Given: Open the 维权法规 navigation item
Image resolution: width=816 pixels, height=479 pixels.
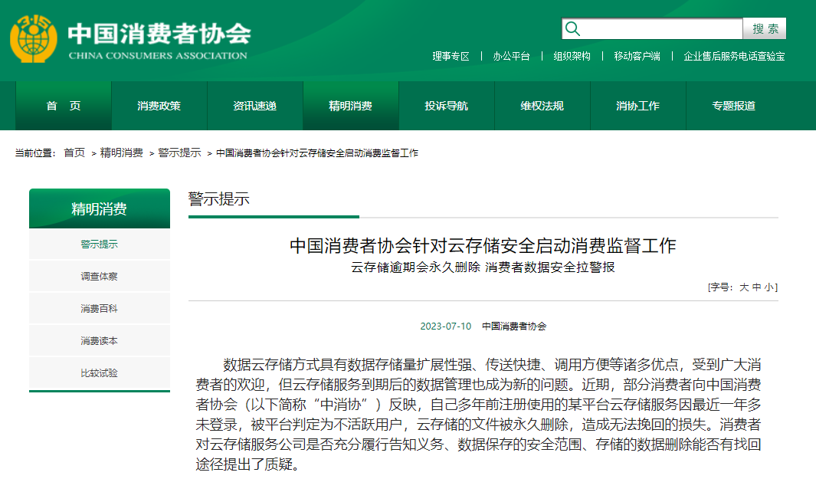Looking at the screenshot, I should click(542, 106).
